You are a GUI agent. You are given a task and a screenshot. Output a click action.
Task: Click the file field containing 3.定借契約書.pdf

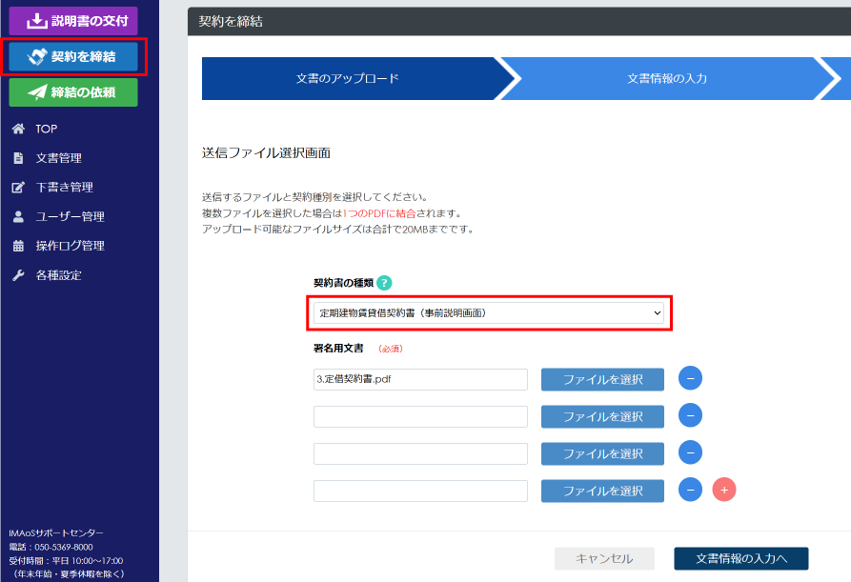click(420, 380)
